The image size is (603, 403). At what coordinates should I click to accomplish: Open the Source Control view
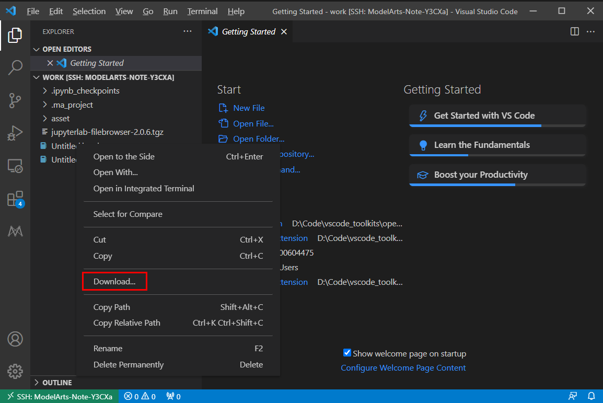click(15, 100)
